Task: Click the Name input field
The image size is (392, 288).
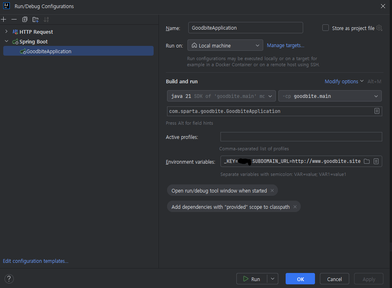Action: point(245,28)
